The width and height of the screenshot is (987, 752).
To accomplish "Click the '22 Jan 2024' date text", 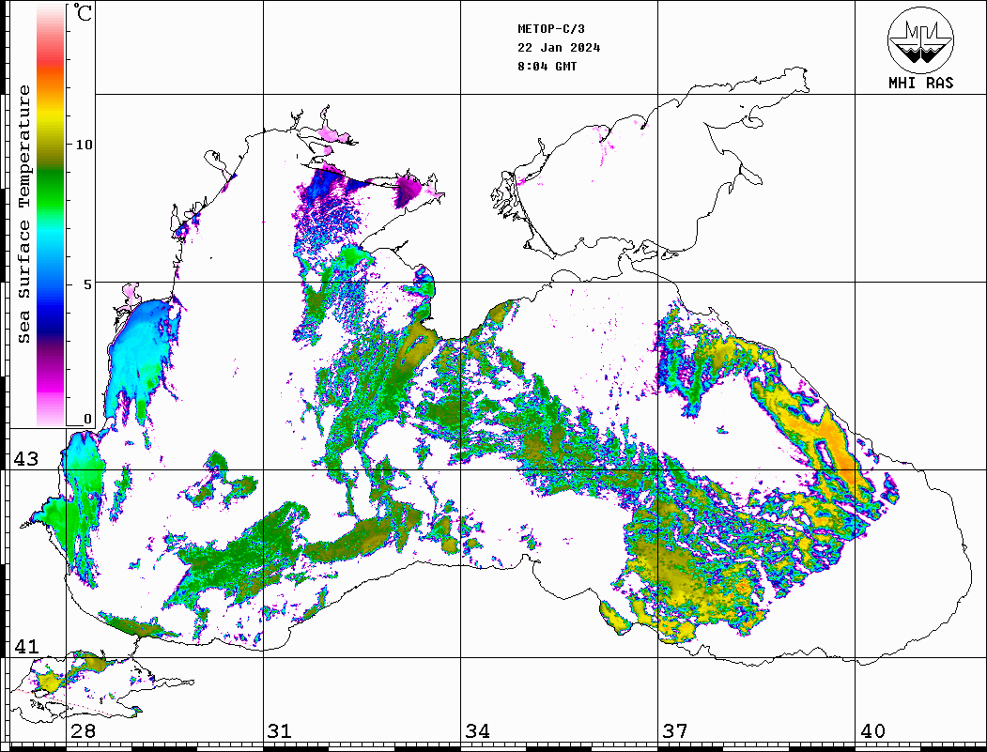I will [559, 48].
